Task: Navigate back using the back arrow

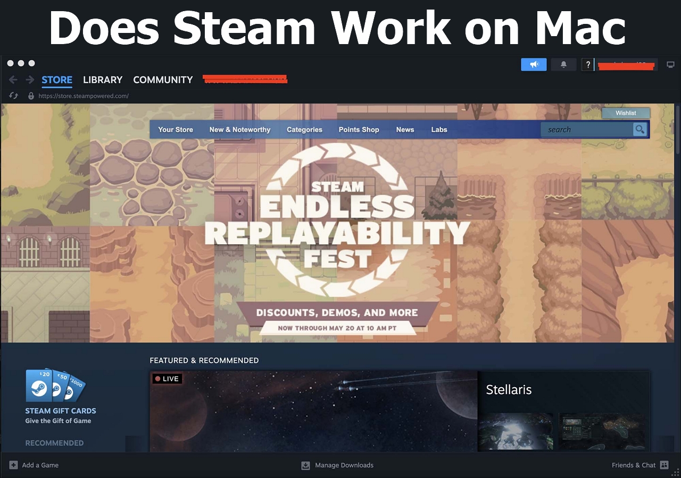Action: click(x=12, y=79)
